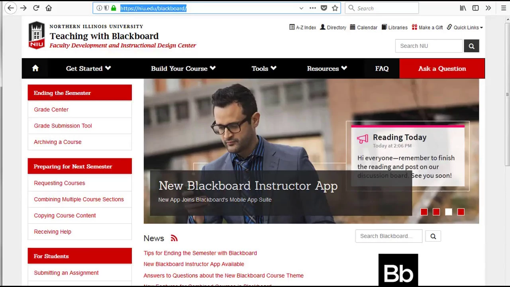This screenshot has width=510, height=287.
Task: Select the second carousel slide indicator
Action: coord(436,212)
